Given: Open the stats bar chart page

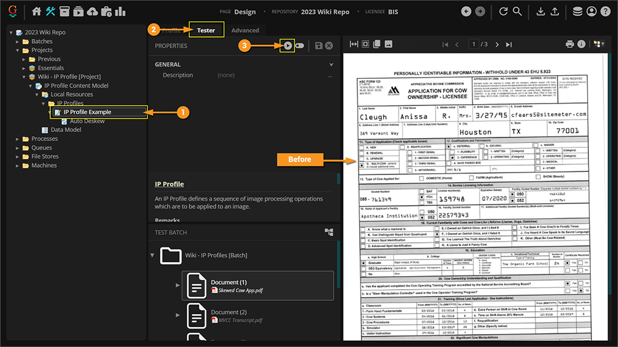Looking at the screenshot, I should pos(120,12).
